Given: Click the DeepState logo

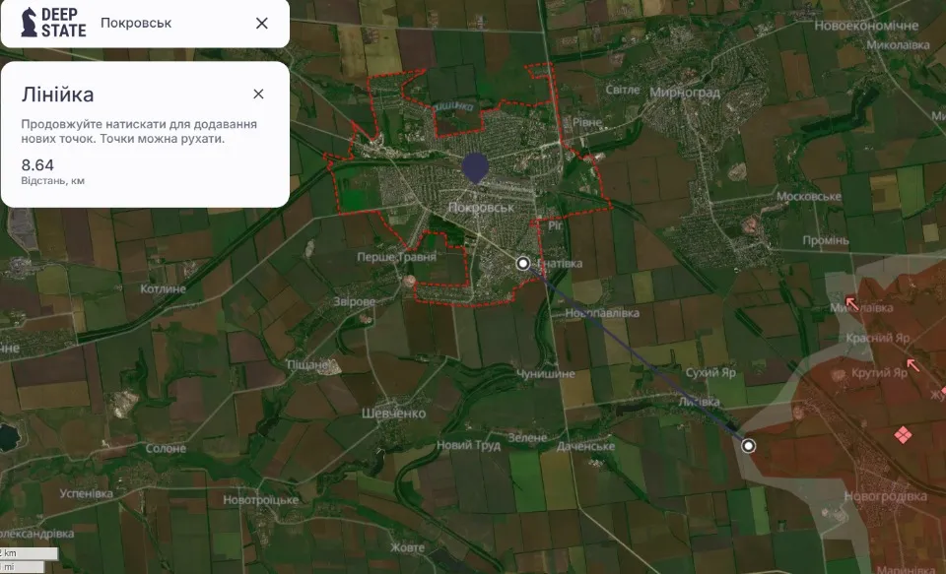Looking at the screenshot, I should (x=53, y=23).
